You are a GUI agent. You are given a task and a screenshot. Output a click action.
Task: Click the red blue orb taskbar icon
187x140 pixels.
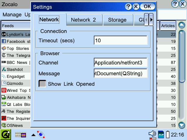coord(41,134)
